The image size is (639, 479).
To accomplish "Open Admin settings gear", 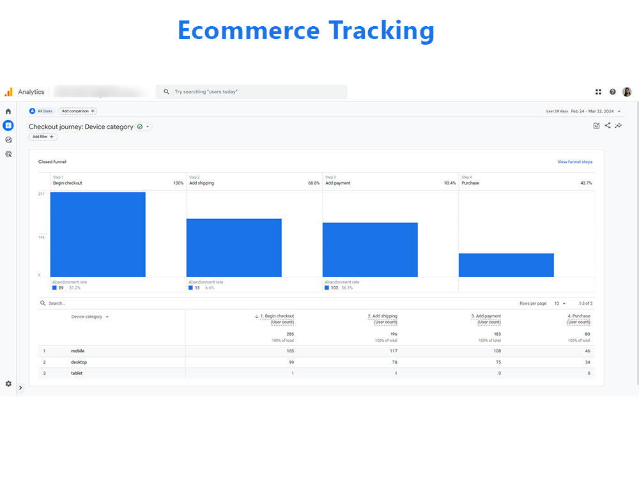I will click(8, 384).
